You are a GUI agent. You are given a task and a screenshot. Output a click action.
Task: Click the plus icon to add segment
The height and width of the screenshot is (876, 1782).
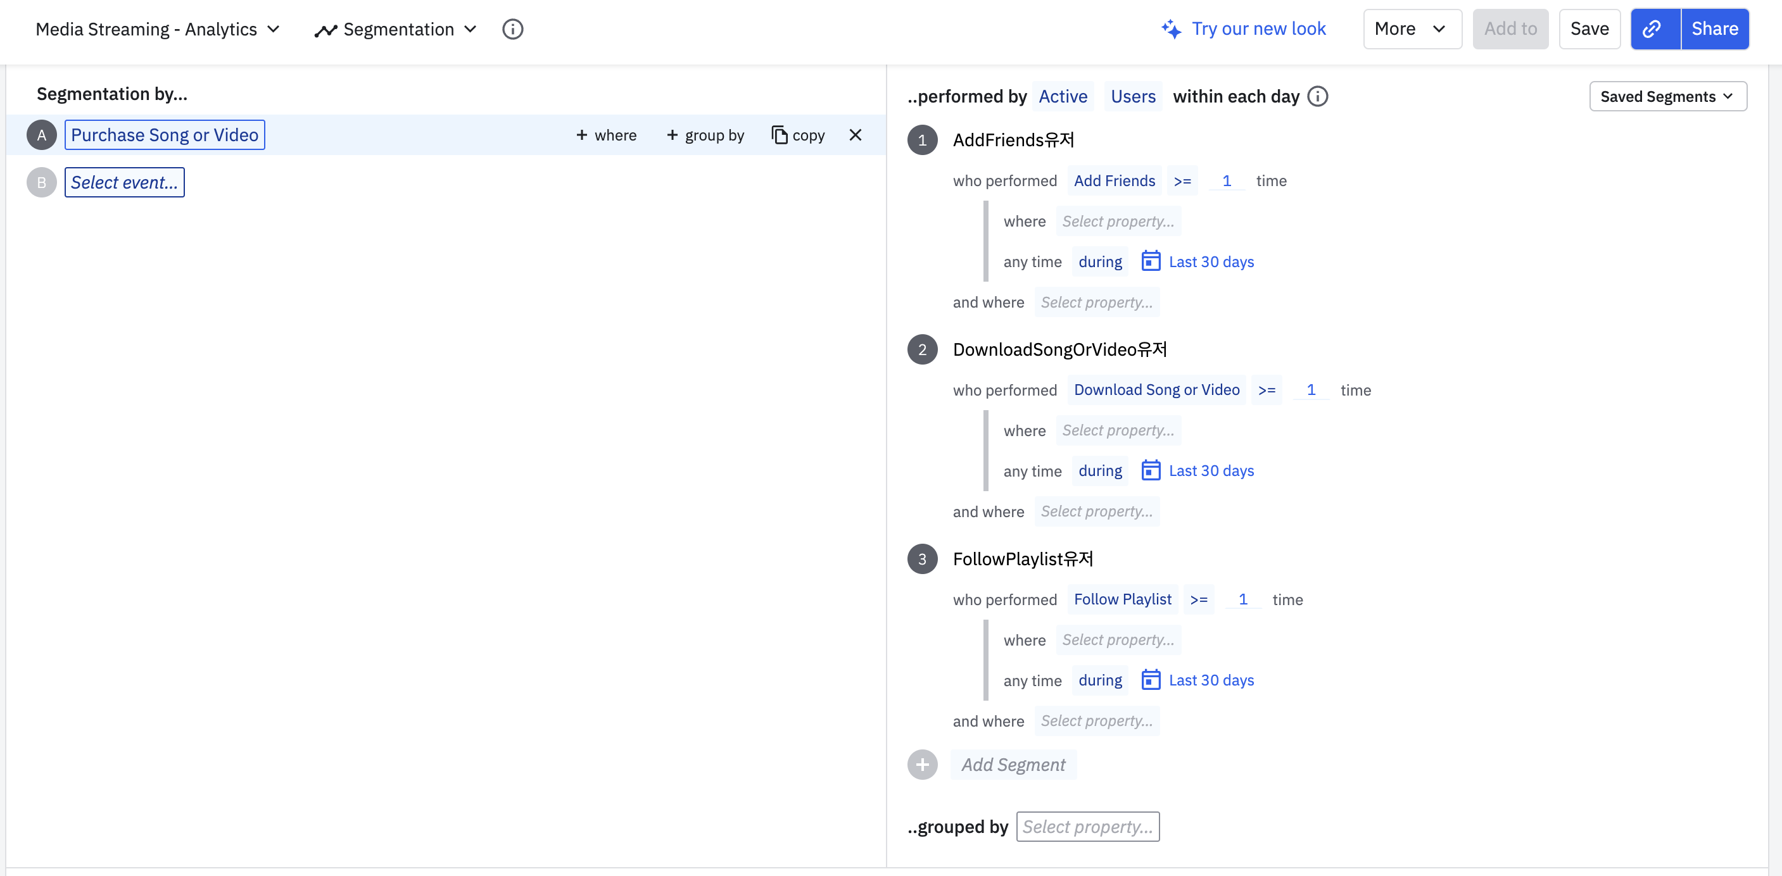click(922, 765)
